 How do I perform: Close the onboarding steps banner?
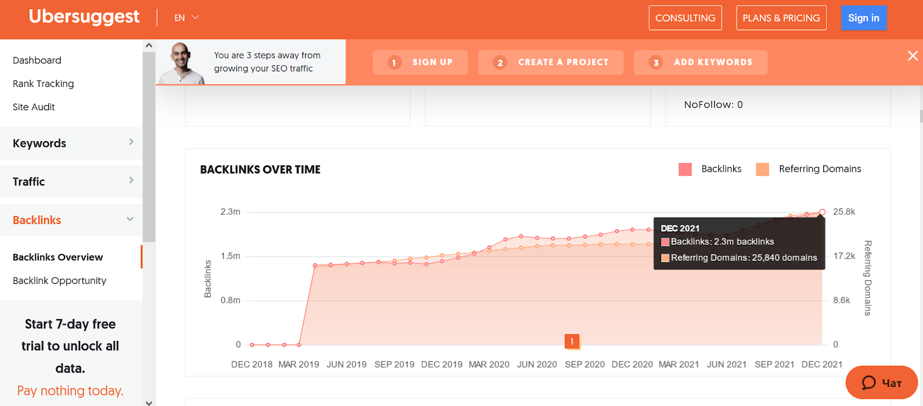pyautogui.click(x=913, y=56)
